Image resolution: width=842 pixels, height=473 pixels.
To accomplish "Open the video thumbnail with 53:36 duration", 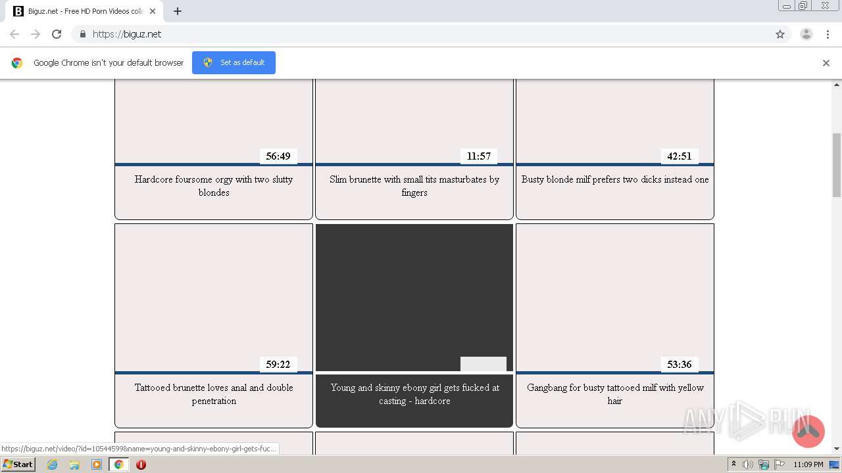I will 615,298.
